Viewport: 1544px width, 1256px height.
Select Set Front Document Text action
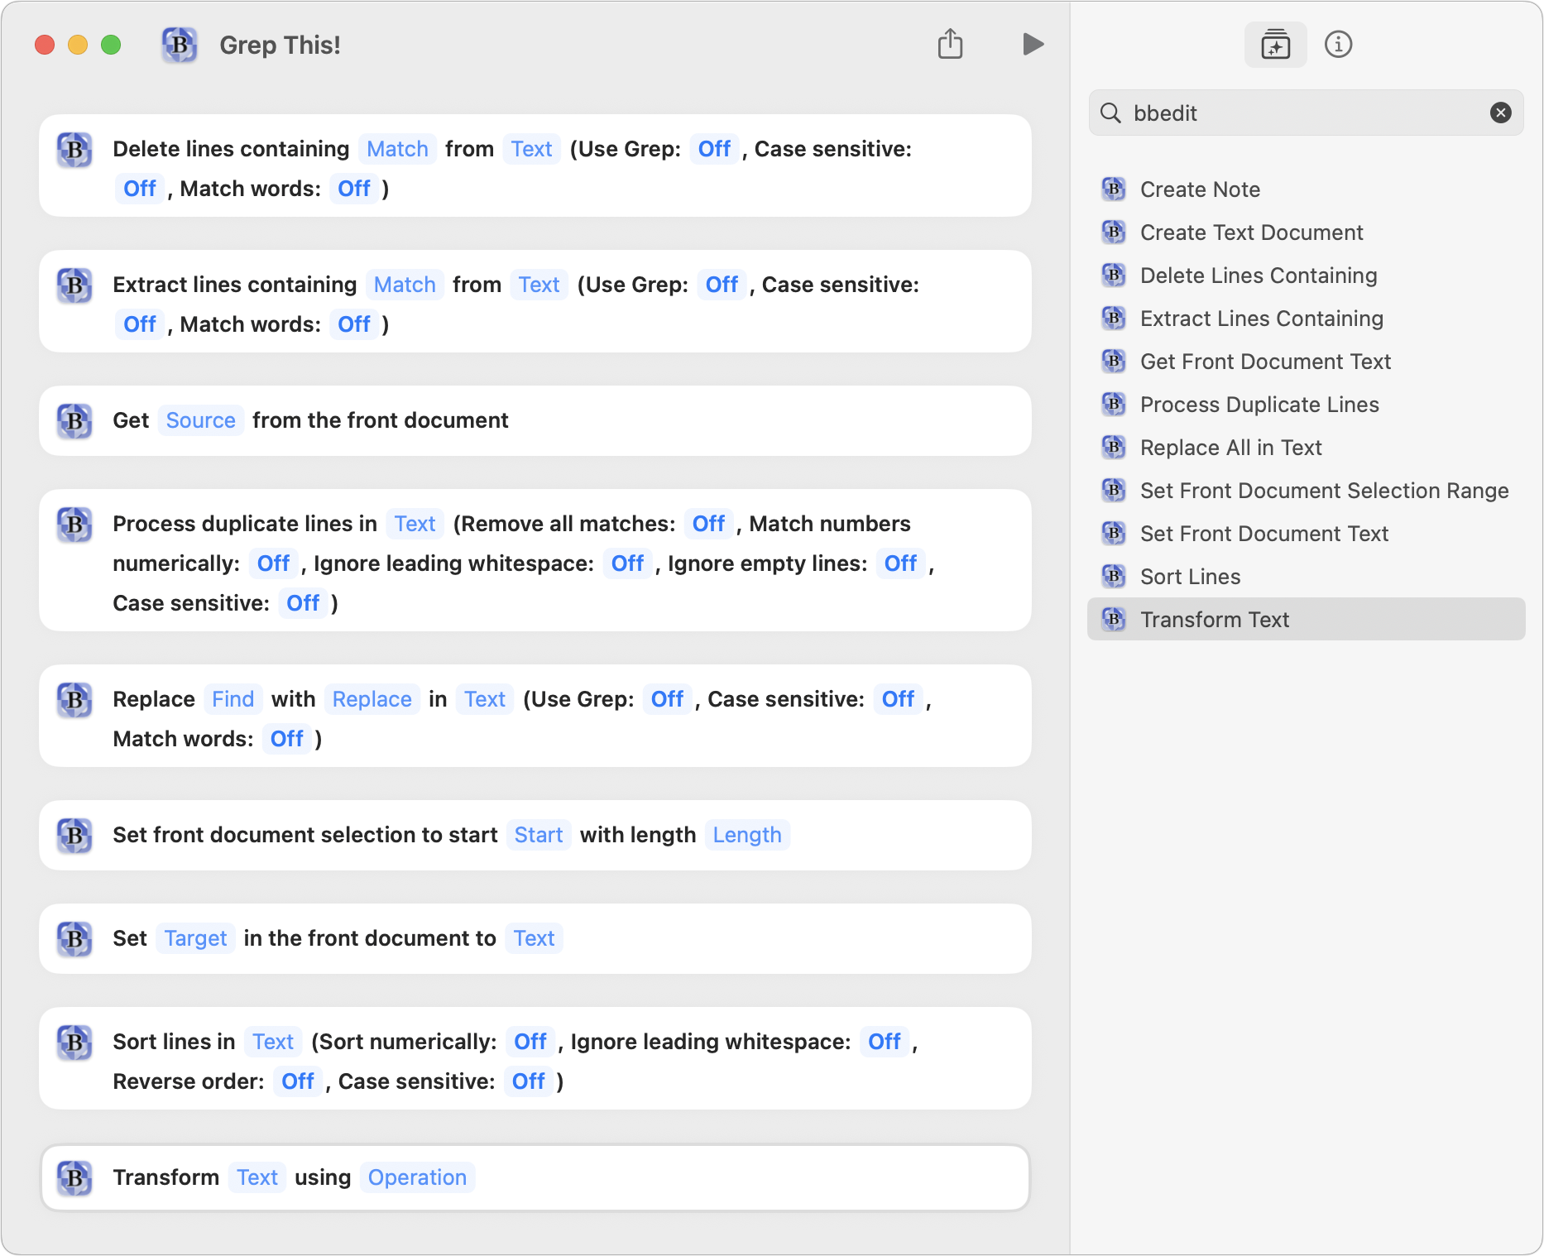tap(1306, 534)
